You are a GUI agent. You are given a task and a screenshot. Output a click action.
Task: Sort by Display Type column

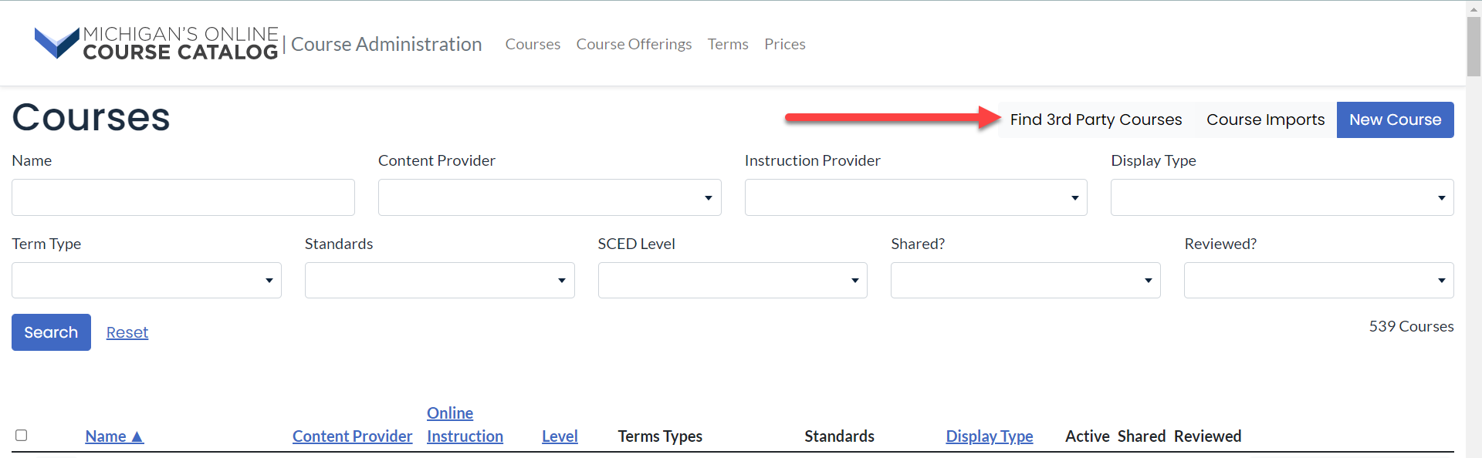point(990,436)
